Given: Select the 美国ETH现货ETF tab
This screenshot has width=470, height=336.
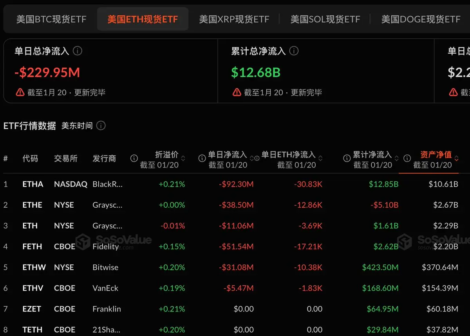Looking at the screenshot, I should [x=143, y=19].
